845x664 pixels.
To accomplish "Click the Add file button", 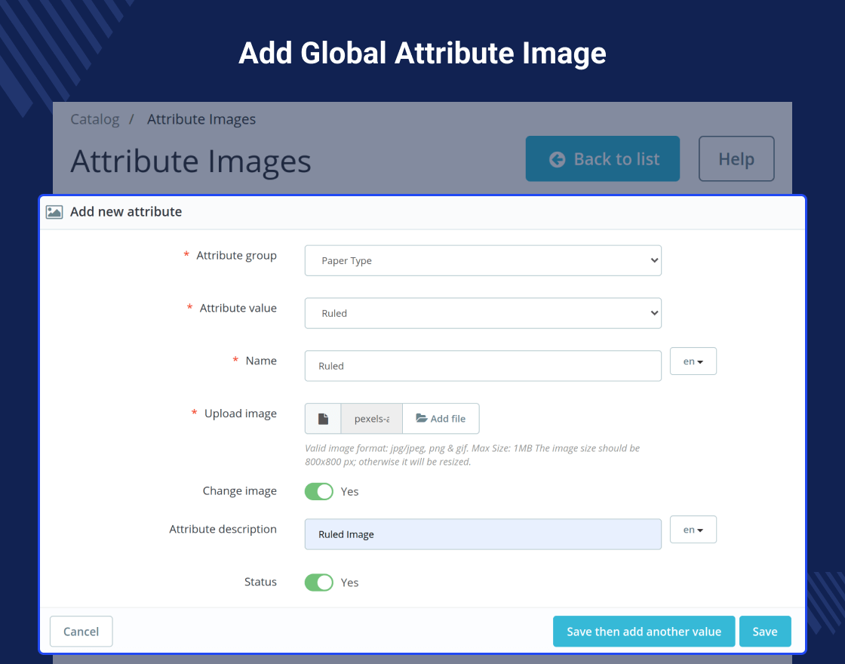I will (x=441, y=419).
